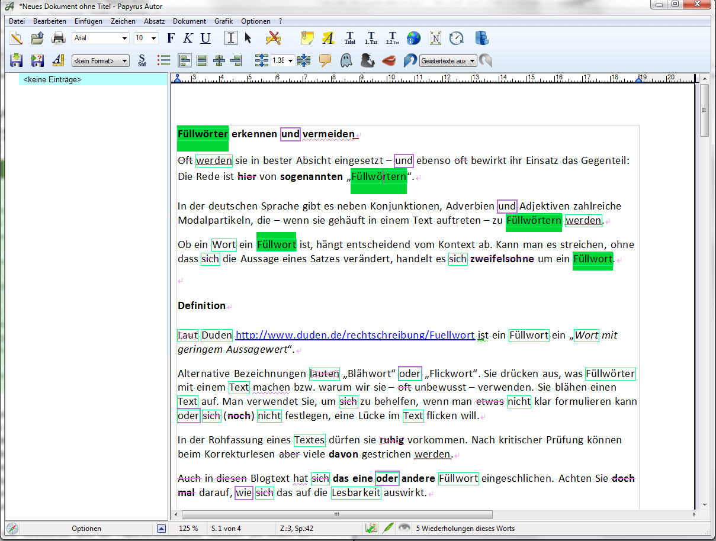The height and width of the screenshot is (541, 716).
Task: Expand the <kein Format> style dropdown
Action: [x=100, y=60]
